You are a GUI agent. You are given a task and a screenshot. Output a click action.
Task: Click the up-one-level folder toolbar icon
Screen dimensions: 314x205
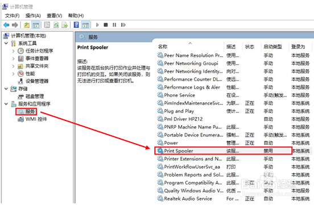[27, 25]
